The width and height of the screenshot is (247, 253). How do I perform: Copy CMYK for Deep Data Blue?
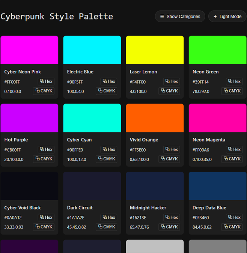point(232,227)
